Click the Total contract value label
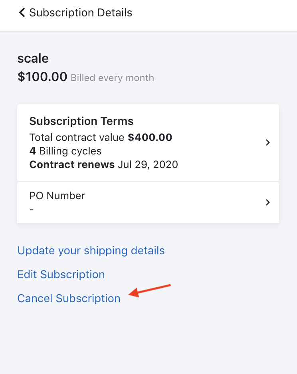Viewport: 297px width, 374px height. coord(77,138)
